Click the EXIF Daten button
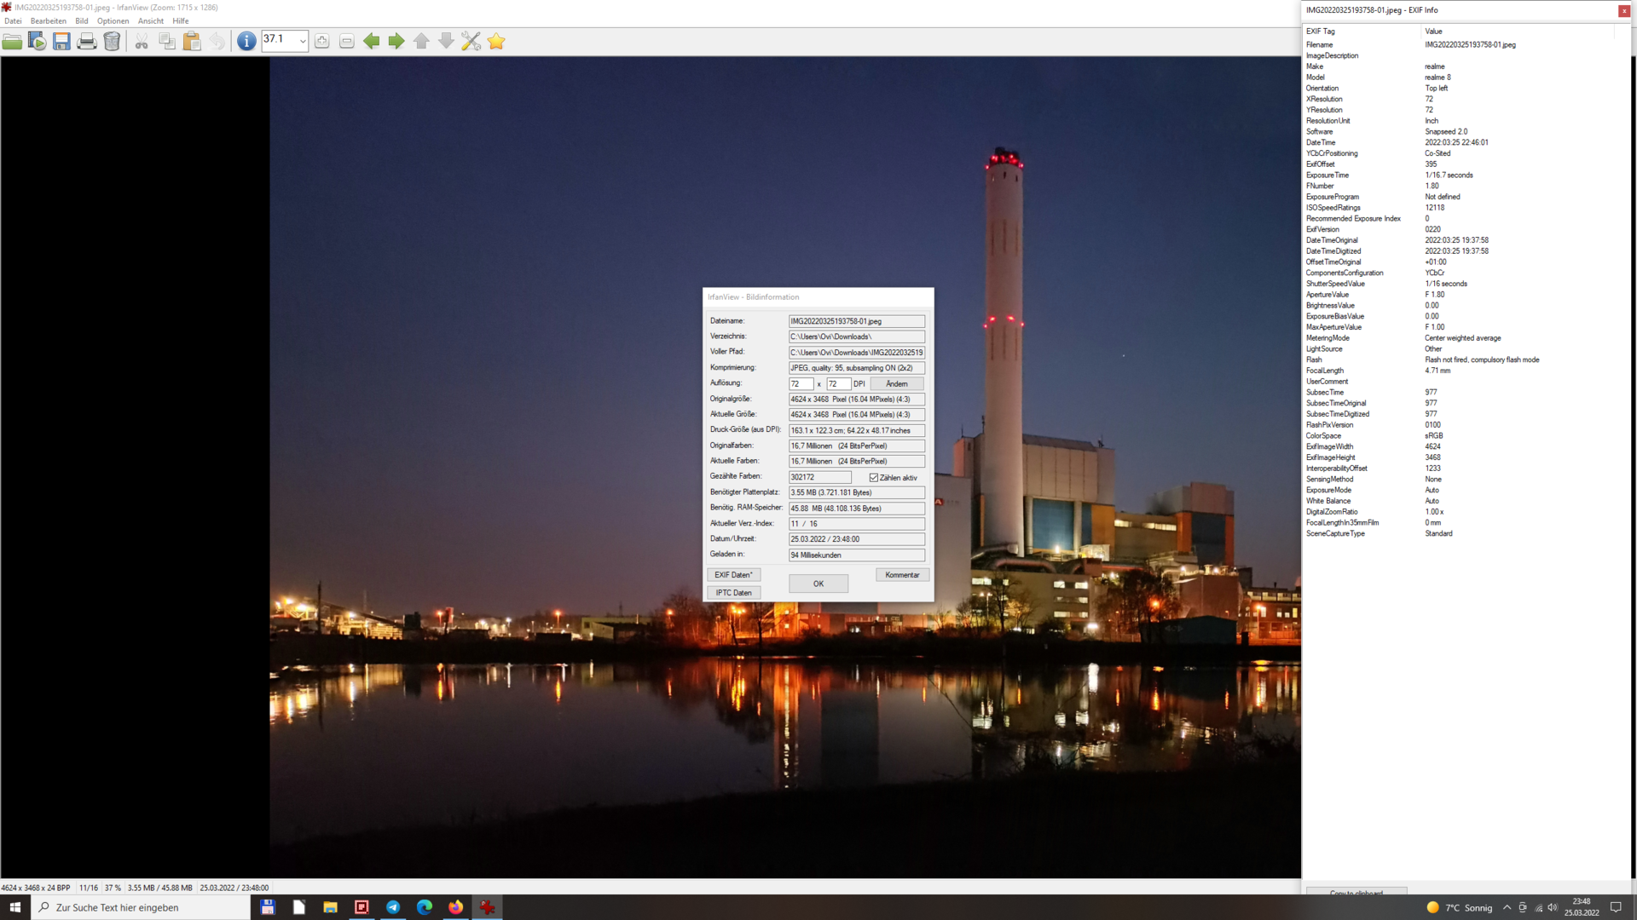 (x=733, y=575)
